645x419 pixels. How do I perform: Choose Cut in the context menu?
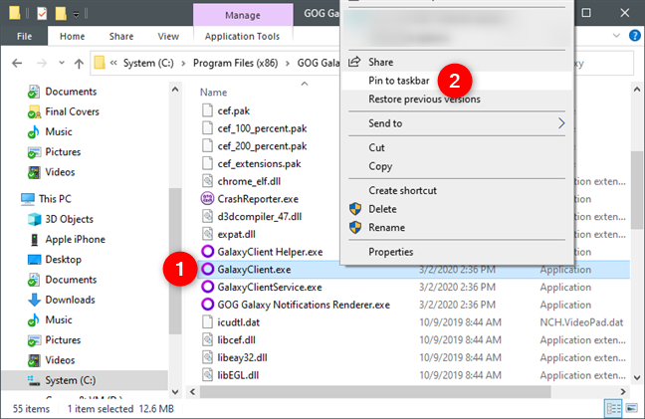pyautogui.click(x=457, y=147)
